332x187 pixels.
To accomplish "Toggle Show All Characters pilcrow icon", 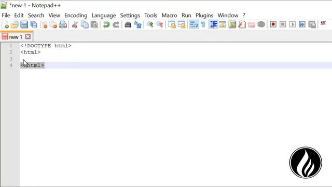I will 203,24.
